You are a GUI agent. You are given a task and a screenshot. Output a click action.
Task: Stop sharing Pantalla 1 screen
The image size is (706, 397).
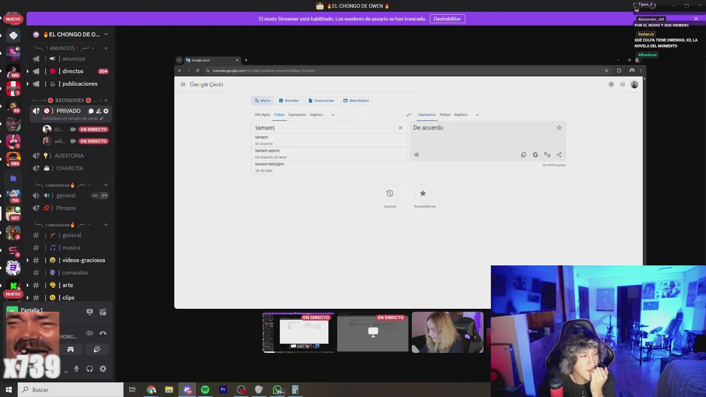click(x=89, y=312)
